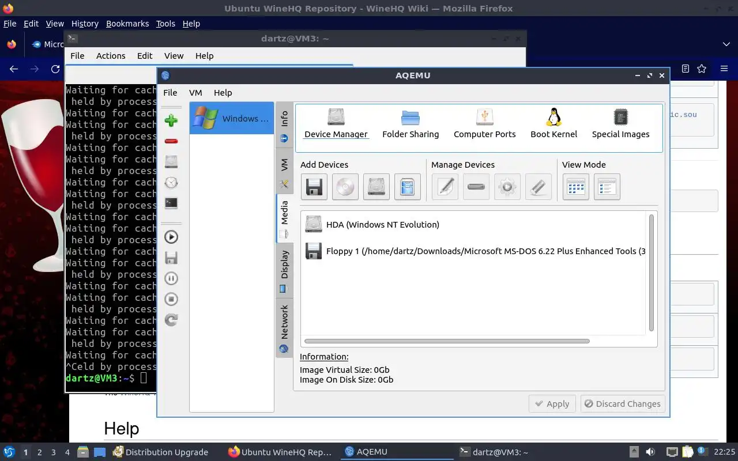The width and height of the screenshot is (738, 461).
Task: Add a CD/DVD-ROM device
Action: [x=345, y=187]
